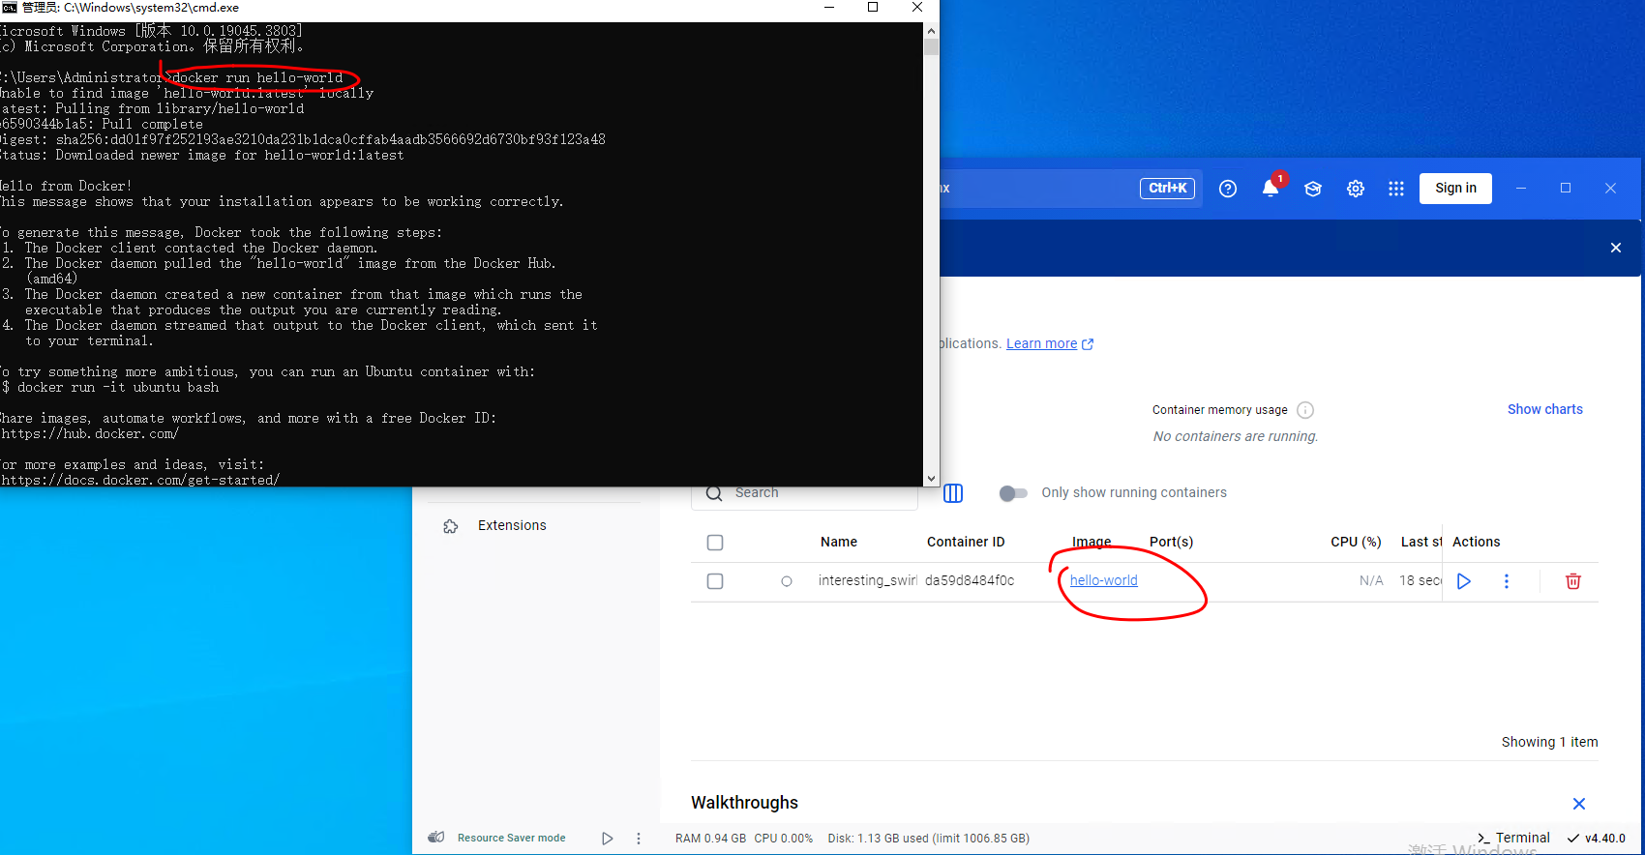Sort by the CPU (%) column header
The height and width of the screenshot is (855, 1645).
pos(1356,542)
